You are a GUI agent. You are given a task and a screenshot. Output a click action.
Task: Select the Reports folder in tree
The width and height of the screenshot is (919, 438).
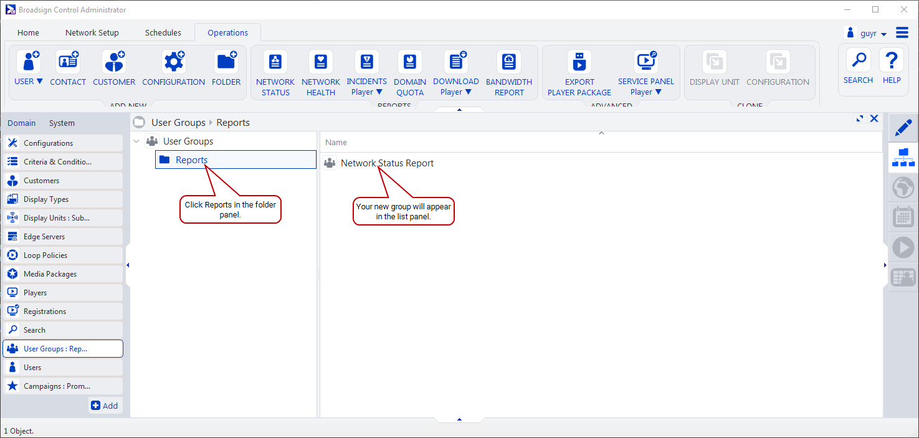pyautogui.click(x=236, y=159)
